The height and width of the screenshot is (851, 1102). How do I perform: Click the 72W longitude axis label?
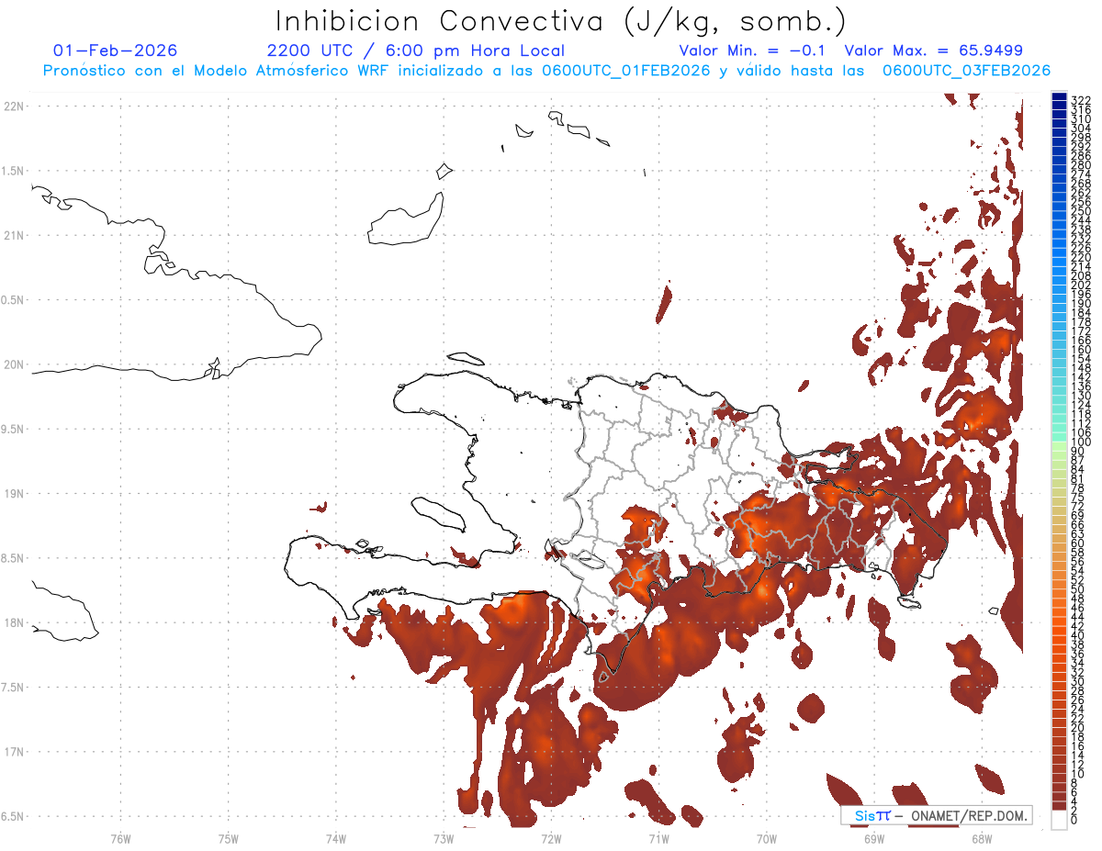(x=552, y=837)
